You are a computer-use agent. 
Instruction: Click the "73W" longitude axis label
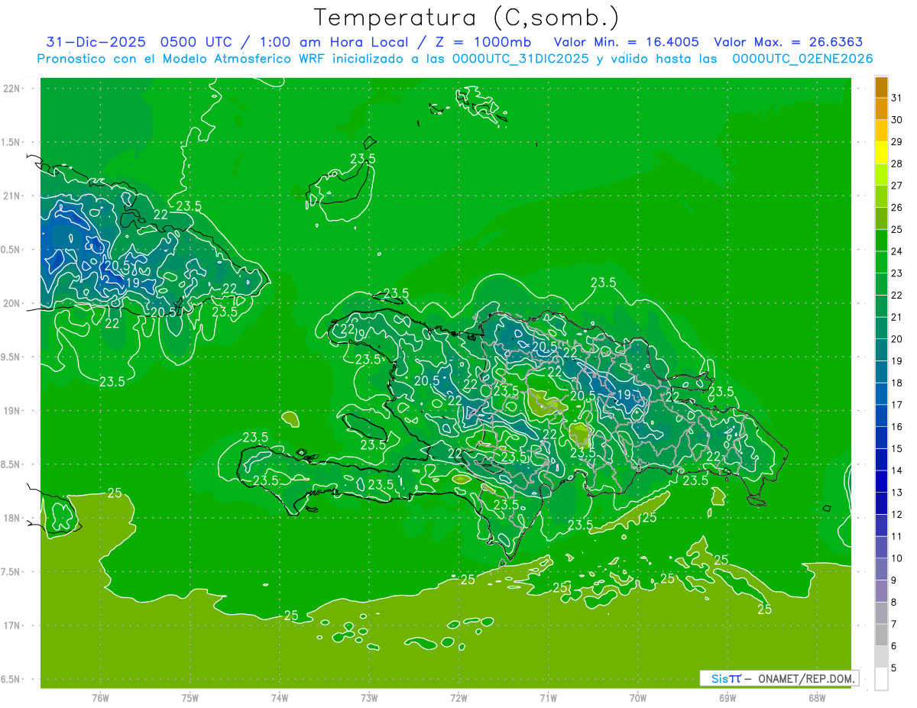[369, 697]
